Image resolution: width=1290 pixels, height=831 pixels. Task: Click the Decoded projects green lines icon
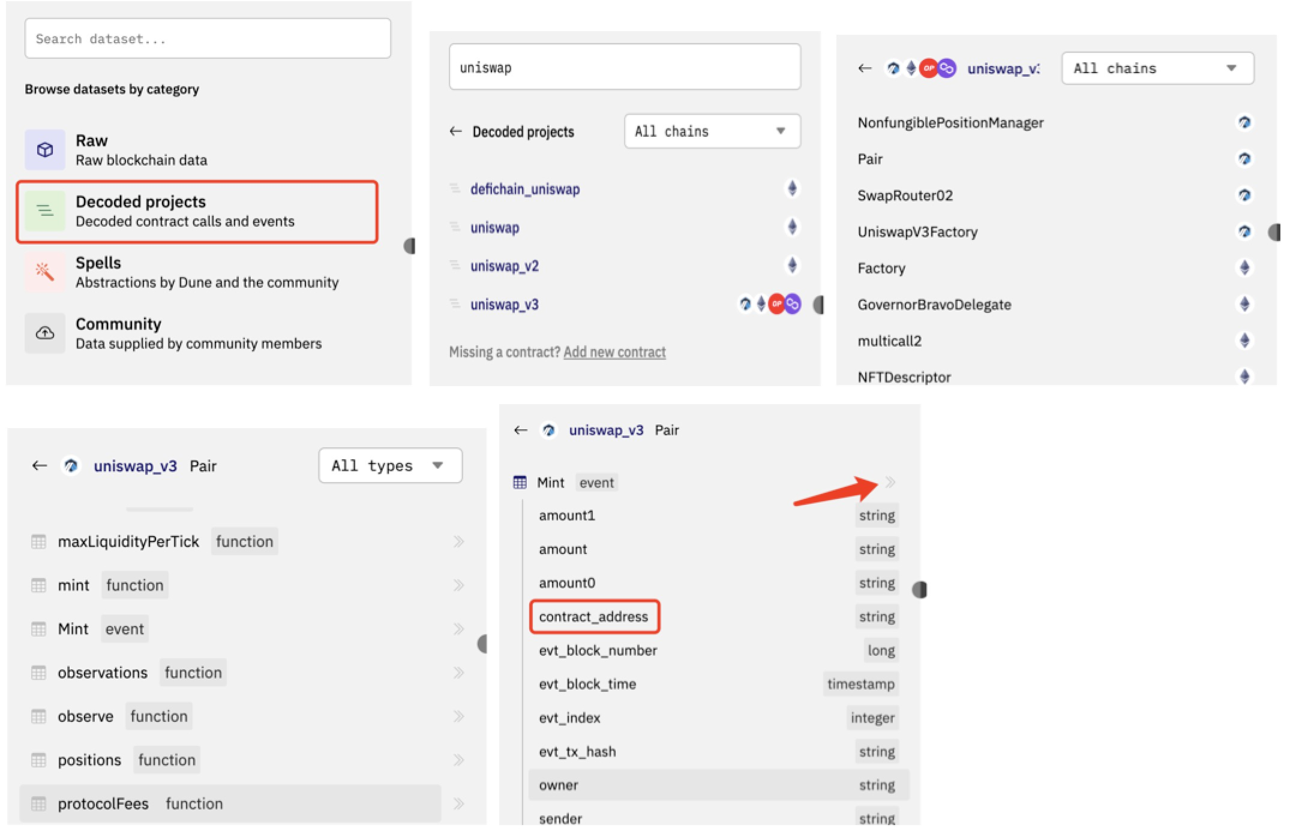[45, 210]
